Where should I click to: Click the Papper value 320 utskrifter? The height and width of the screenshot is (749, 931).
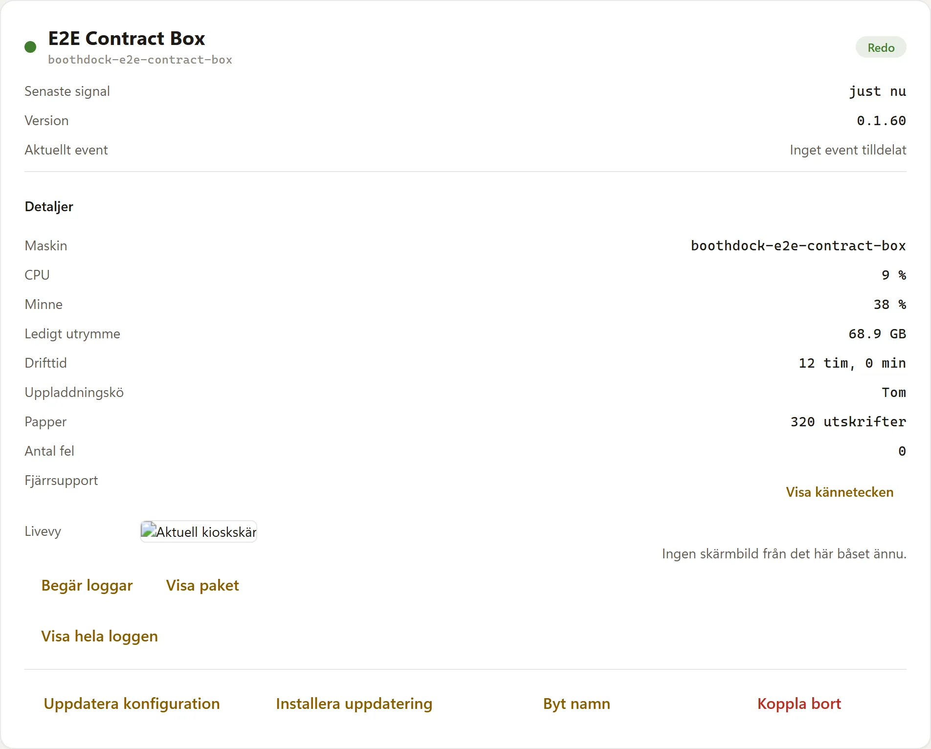point(848,421)
